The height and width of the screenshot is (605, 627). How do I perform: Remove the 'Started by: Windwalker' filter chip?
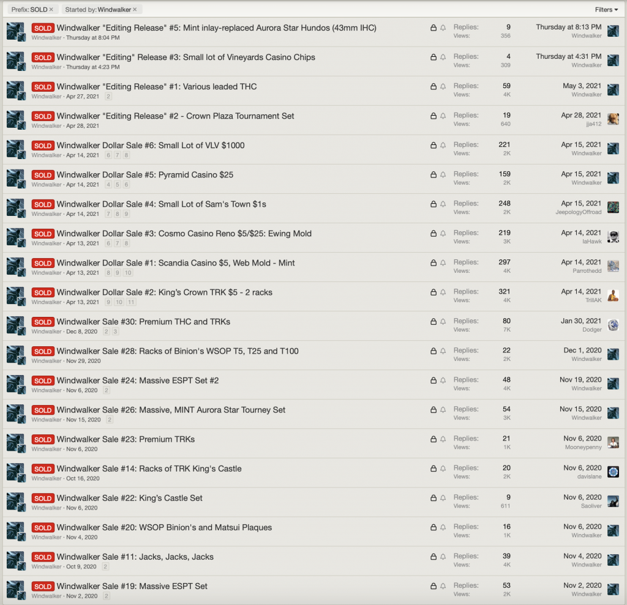coord(135,10)
